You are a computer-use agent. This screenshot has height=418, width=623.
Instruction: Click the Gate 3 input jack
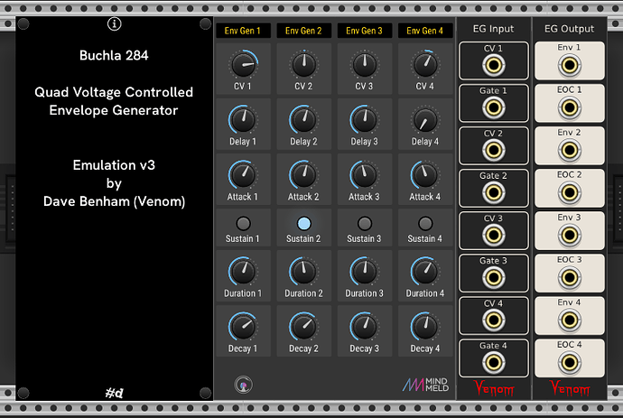click(x=494, y=277)
